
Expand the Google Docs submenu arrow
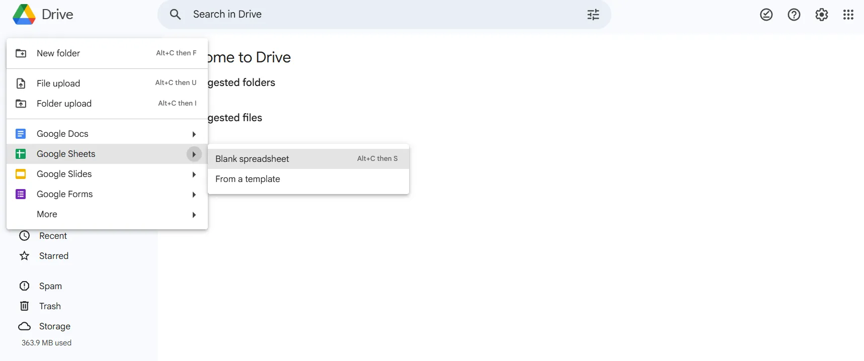(x=194, y=134)
